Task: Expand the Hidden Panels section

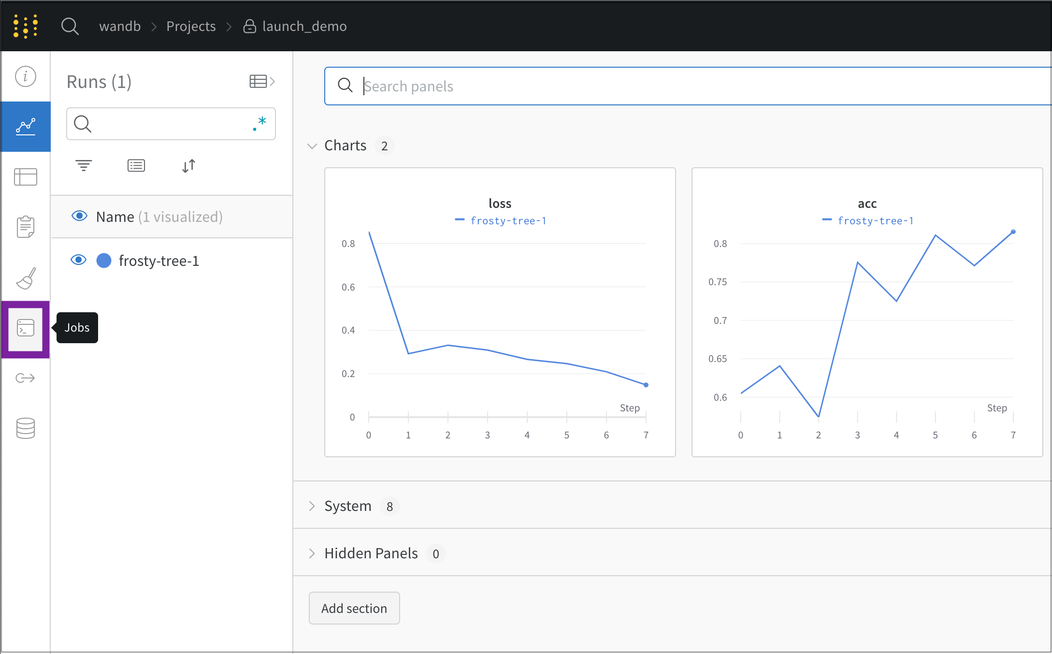Action: 312,553
